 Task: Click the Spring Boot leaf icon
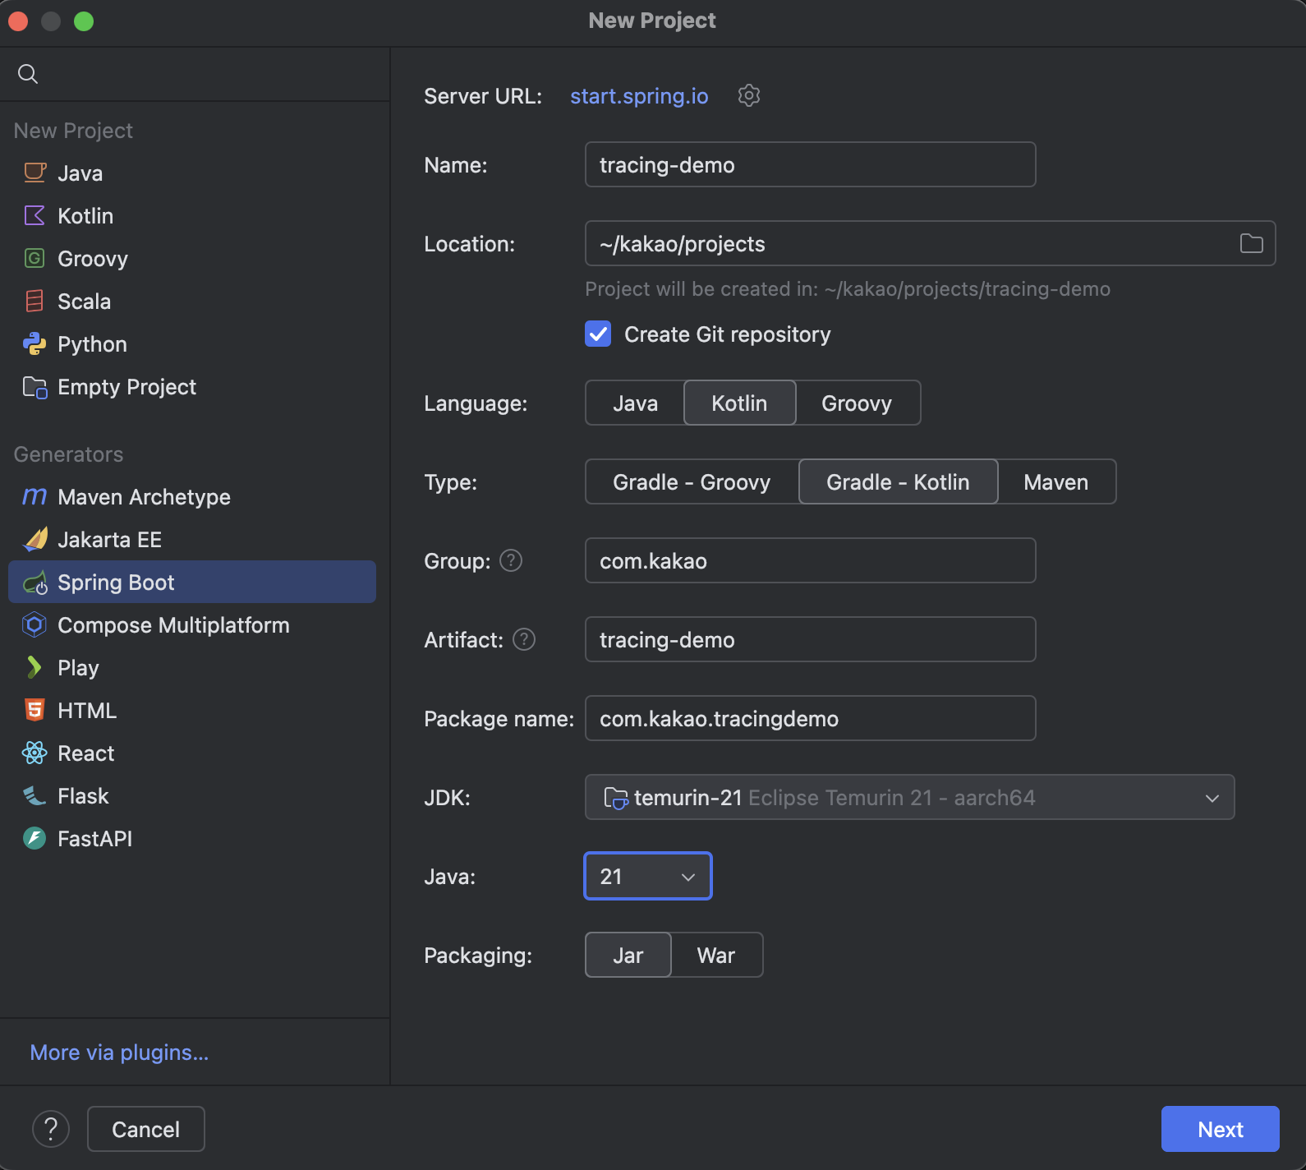(34, 583)
